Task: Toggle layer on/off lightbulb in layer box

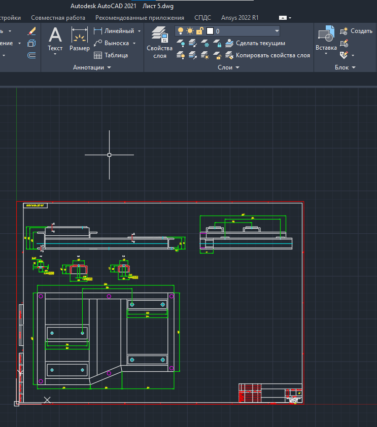Action: click(x=181, y=31)
